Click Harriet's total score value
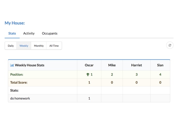The height and width of the screenshot is (131, 184). [x=137, y=82]
